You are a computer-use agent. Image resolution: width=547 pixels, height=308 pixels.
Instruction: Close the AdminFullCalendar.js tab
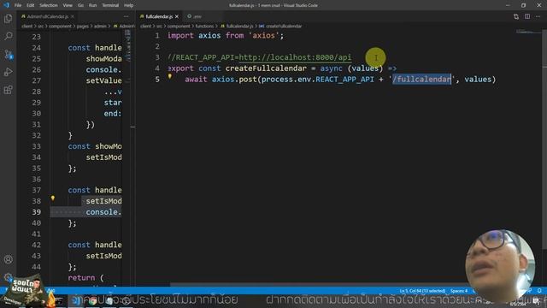click(73, 16)
